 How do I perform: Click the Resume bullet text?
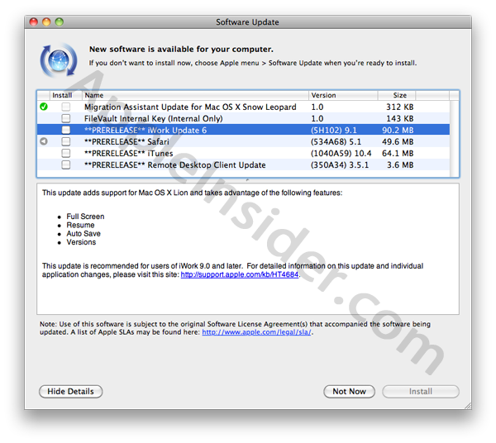[80, 225]
